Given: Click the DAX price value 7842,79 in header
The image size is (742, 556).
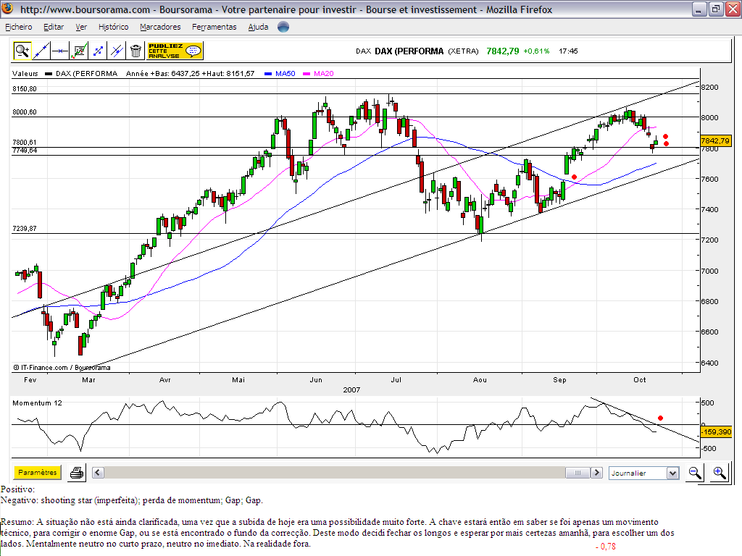Looking at the screenshot, I should [503, 51].
